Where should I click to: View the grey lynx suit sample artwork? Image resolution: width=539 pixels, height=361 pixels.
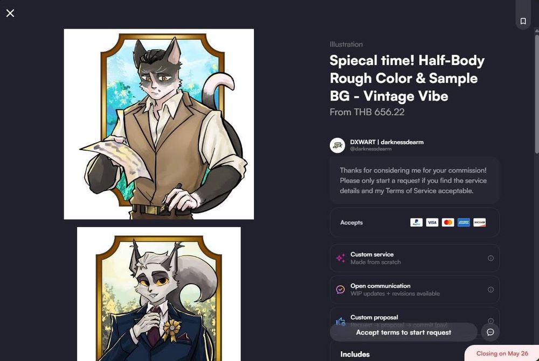coord(159,294)
